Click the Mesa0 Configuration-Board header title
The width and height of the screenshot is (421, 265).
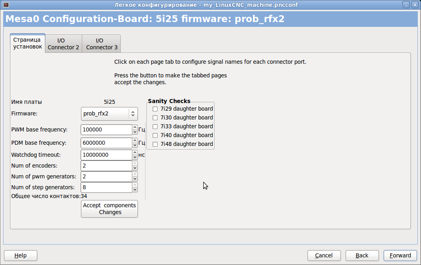pyautogui.click(x=145, y=19)
